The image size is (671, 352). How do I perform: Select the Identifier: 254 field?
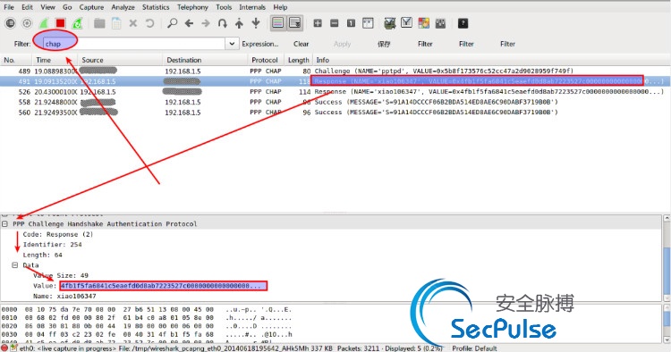52,245
